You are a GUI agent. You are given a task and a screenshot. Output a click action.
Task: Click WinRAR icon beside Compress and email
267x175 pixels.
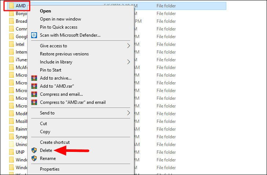pyautogui.click(x=34, y=94)
